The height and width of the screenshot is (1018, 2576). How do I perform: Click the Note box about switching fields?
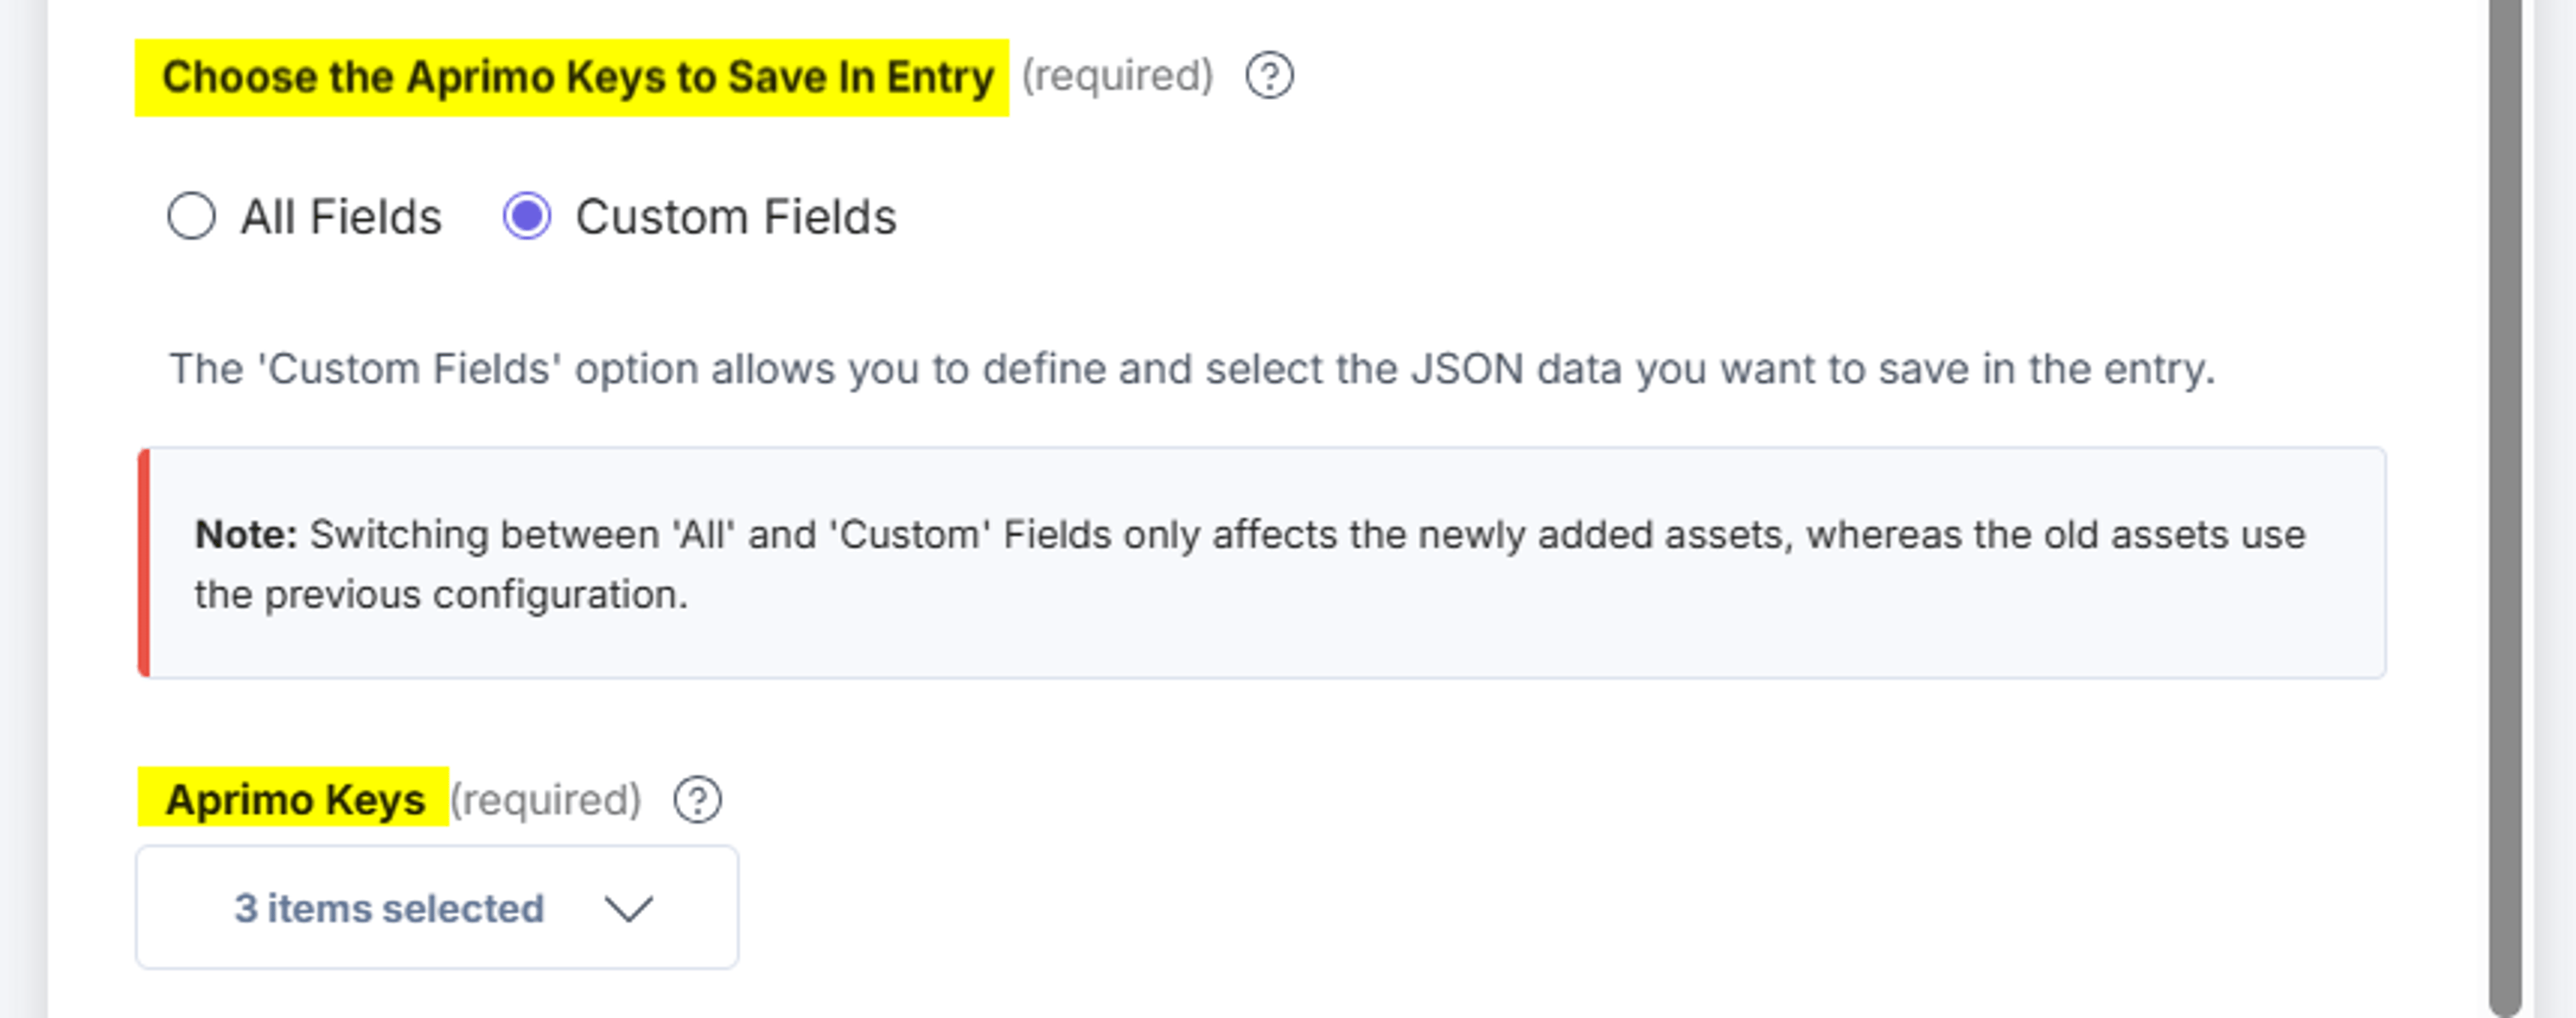point(1262,563)
